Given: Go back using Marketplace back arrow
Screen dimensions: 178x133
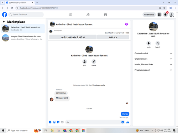Looking at the screenshot, I should tap(4, 22).
